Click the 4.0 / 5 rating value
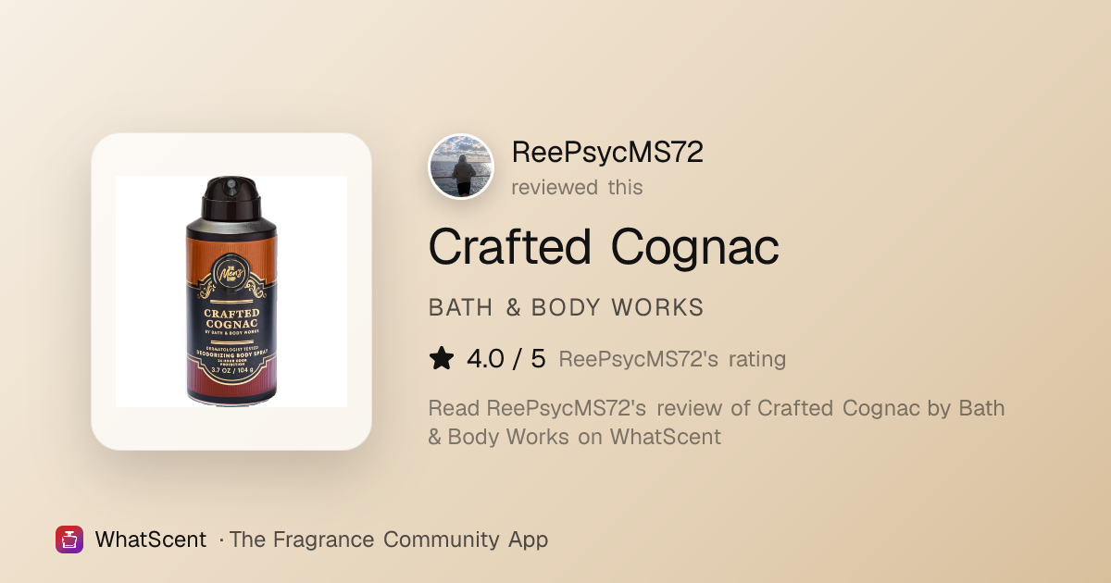The height and width of the screenshot is (583, 1111). click(x=506, y=359)
